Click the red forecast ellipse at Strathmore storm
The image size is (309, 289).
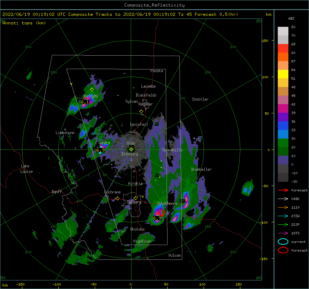tap(161, 213)
